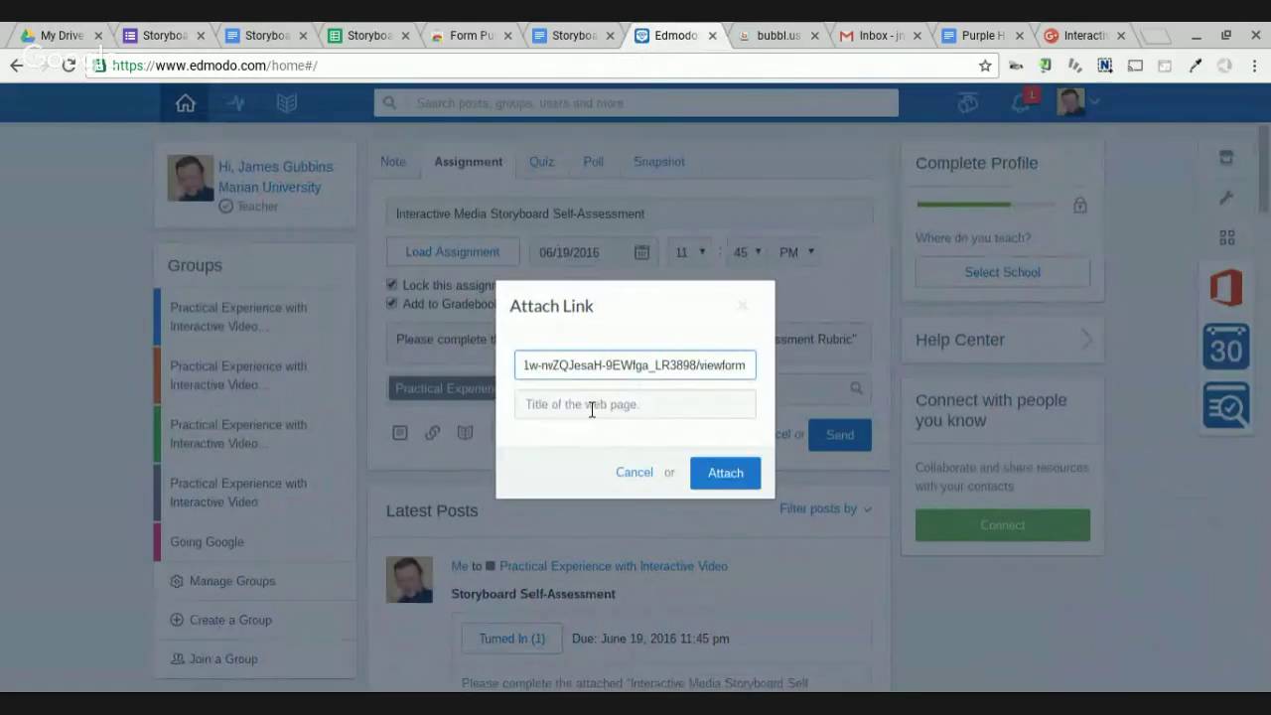This screenshot has width=1271, height=715.
Task: Open the hour dropdown showing 11
Action: pos(690,252)
